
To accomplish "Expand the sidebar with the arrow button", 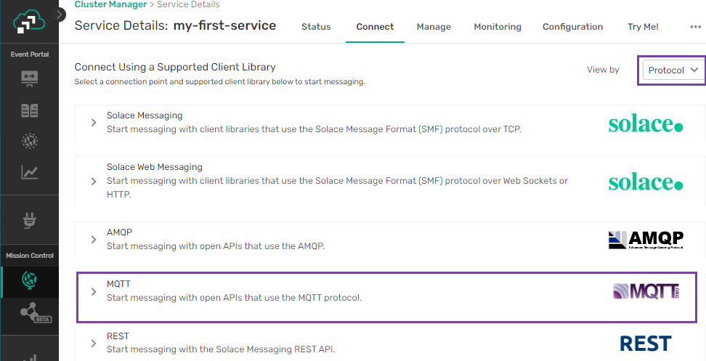I will tap(61, 14).
